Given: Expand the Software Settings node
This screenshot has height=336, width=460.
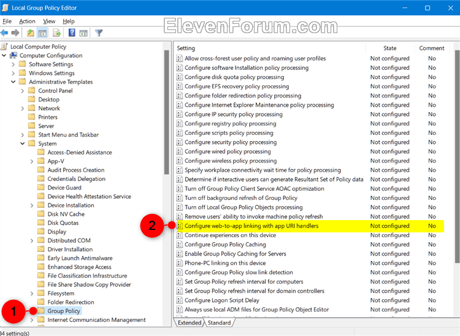Looking at the screenshot, I should click(13, 64).
